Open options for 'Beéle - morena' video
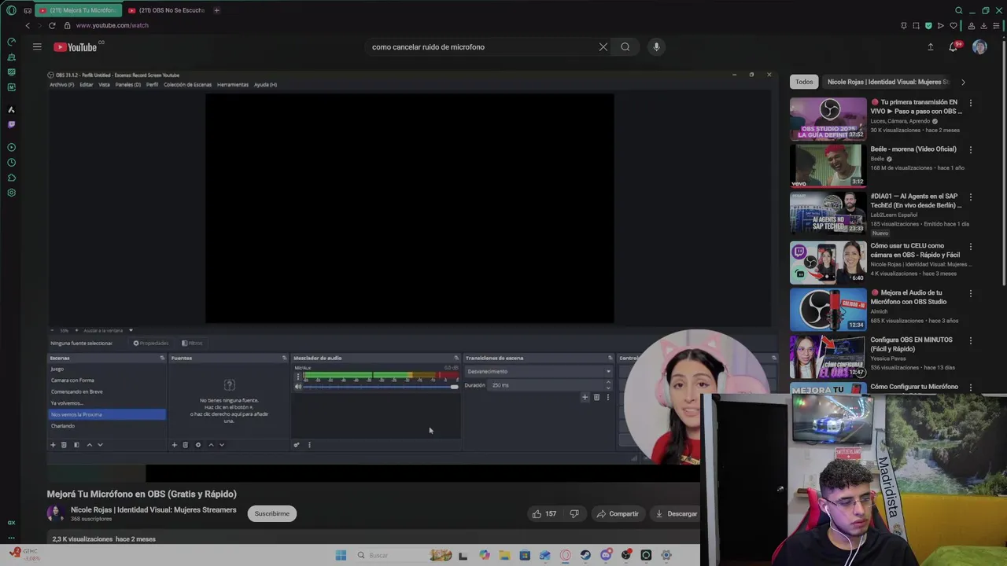The height and width of the screenshot is (566, 1007). tap(970, 149)
